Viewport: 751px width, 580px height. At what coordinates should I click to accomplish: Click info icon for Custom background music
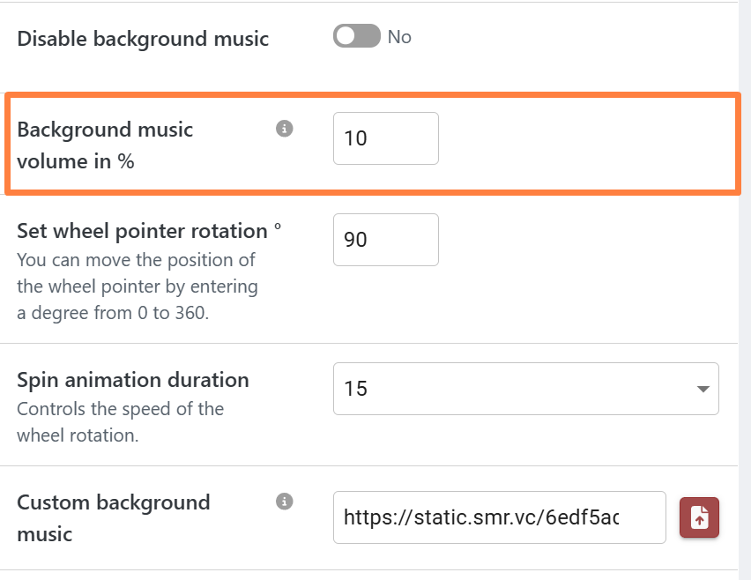coord(284,502)
